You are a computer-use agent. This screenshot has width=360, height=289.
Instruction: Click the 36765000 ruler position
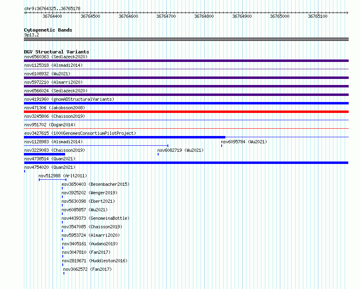coord(280,16)
